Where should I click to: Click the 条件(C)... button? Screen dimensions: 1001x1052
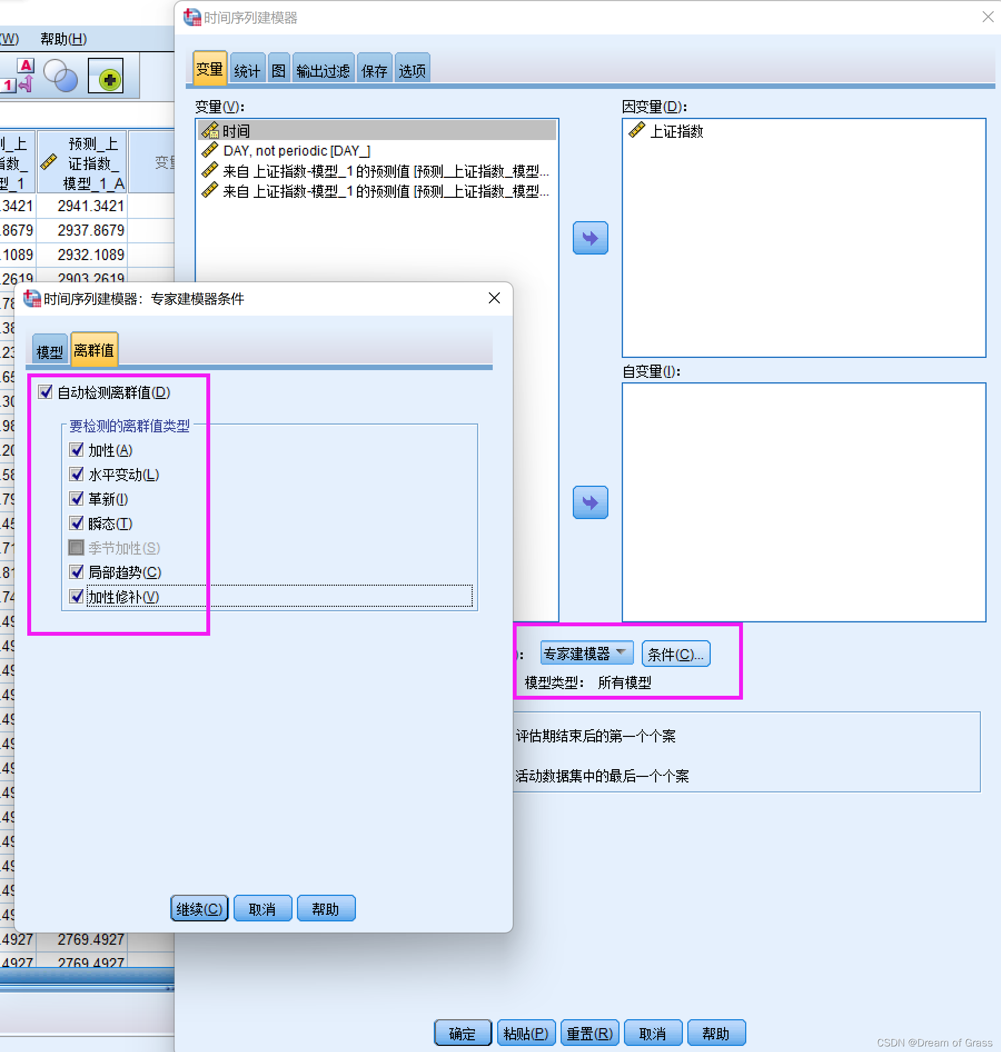click(x=676, y=654)
